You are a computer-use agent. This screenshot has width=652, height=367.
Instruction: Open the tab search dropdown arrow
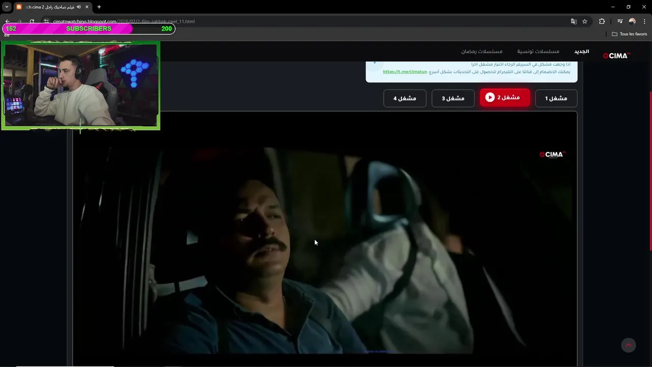tap(7, 7)
